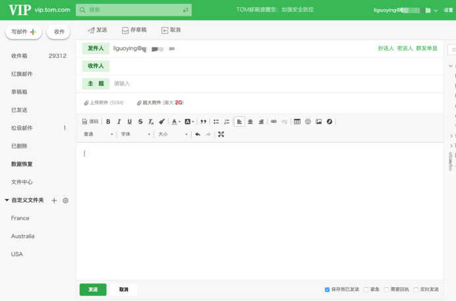Image resolution: width=456 pixels, height=301 pixels.
Task: Click the top send (发送) toolbar button
Action: pyautogui.click(x=98, y=30)
